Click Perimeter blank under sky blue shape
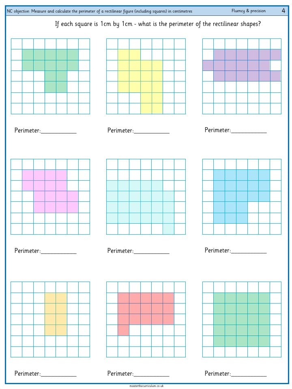 point(249,250)
